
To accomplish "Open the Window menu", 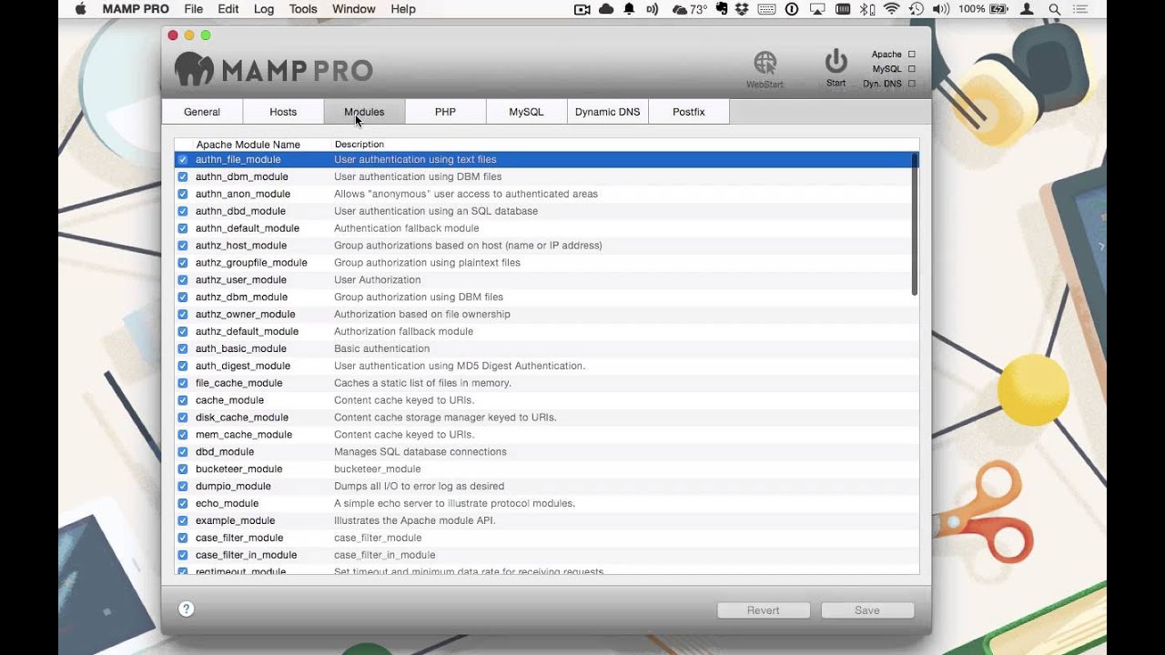I will pos(354,9).
